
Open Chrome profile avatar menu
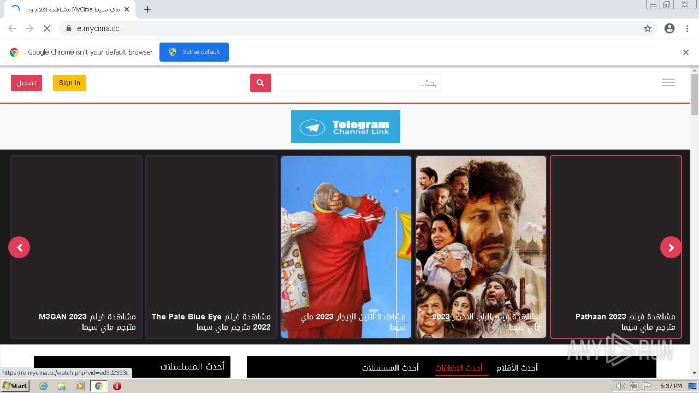point(670,28)
